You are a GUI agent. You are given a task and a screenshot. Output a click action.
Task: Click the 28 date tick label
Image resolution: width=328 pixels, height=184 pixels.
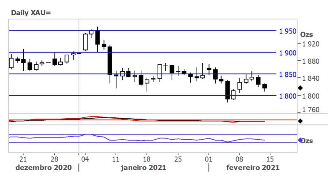coord(54,159)
